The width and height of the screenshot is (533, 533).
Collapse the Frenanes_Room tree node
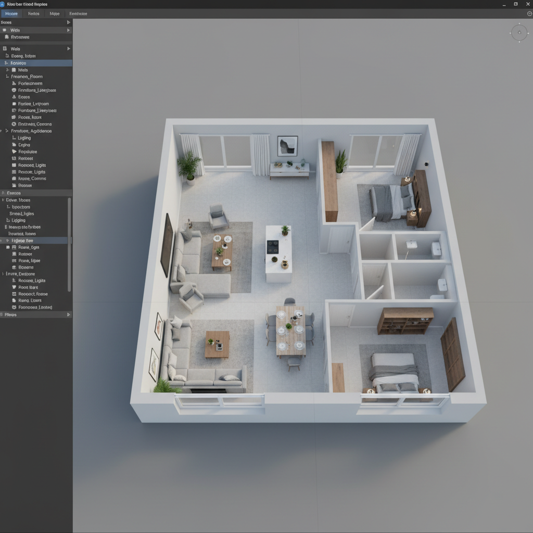pyautogui.click(x=7, y=77)
